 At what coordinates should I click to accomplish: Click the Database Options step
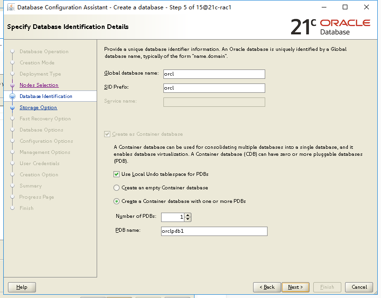pyautogui.click(x=41, y=130)
